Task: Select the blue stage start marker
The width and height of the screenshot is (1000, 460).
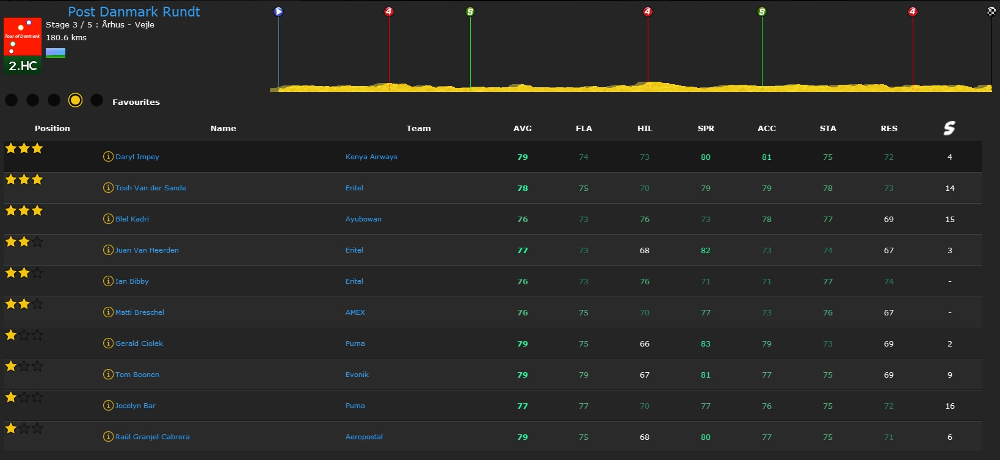Action: point(278,12)
